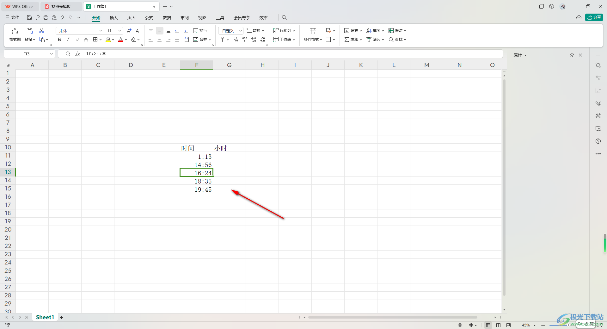Click the Cut scissors icon

pyautogui.click(x=41, y=31)
